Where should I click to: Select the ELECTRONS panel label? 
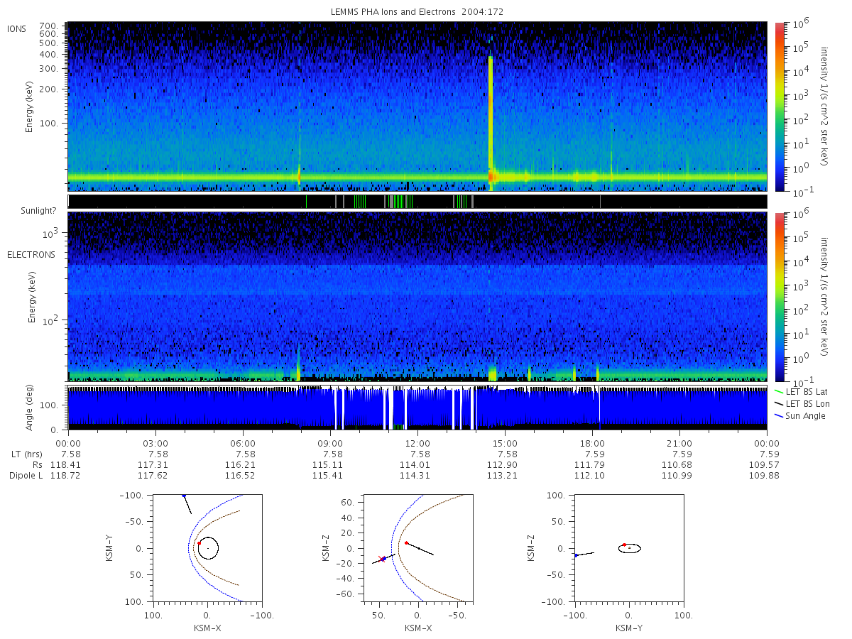click(x=31, y=255)
